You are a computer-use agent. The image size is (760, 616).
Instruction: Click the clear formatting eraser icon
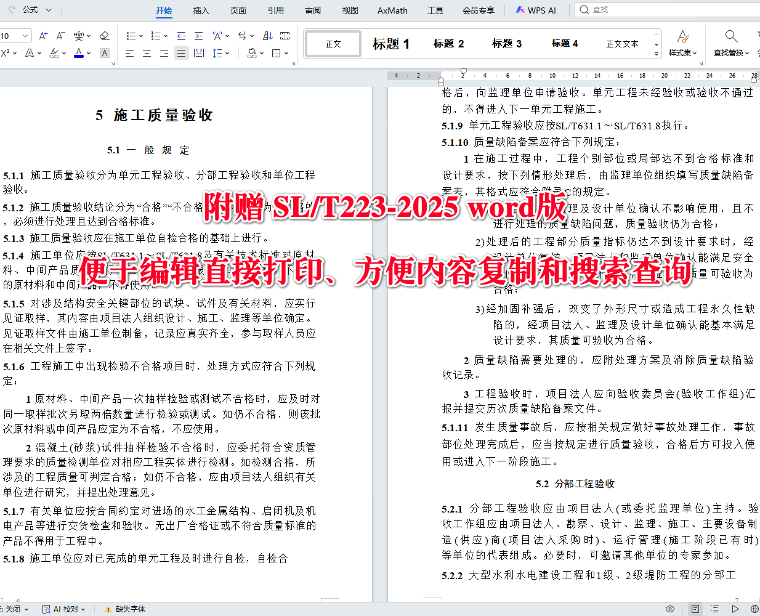(105, 36)
